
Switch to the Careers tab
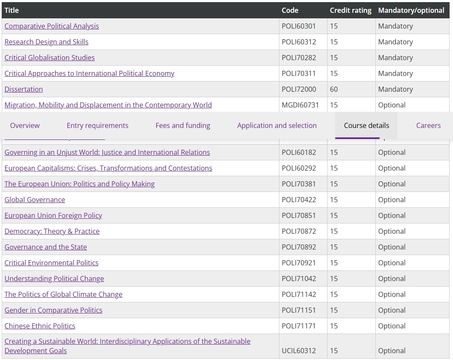tap(428, 125)
